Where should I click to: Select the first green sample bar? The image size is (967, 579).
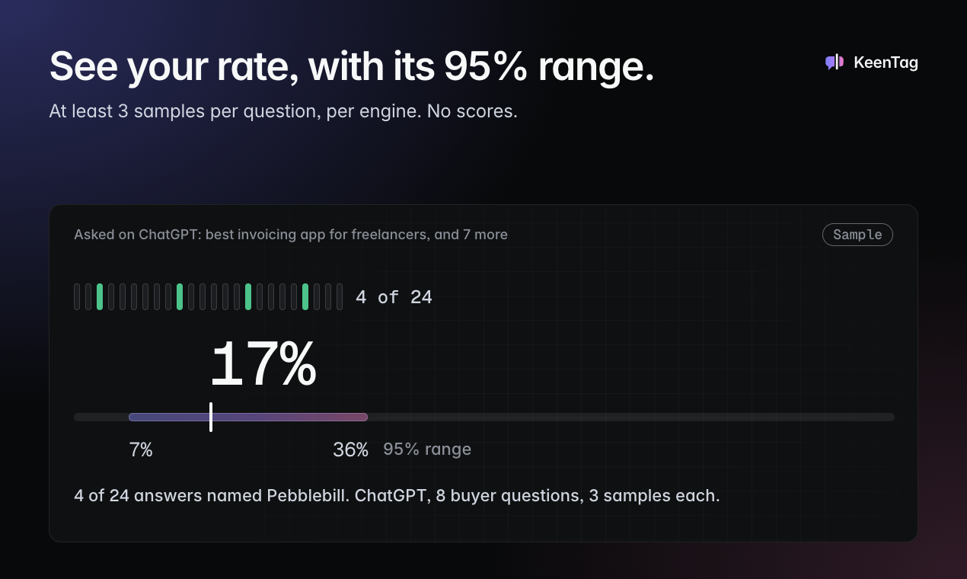(100, 296)
